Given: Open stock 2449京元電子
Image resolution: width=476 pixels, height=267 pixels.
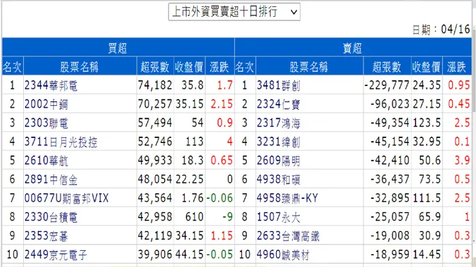Looking at the screenshot, I should 55,255.
